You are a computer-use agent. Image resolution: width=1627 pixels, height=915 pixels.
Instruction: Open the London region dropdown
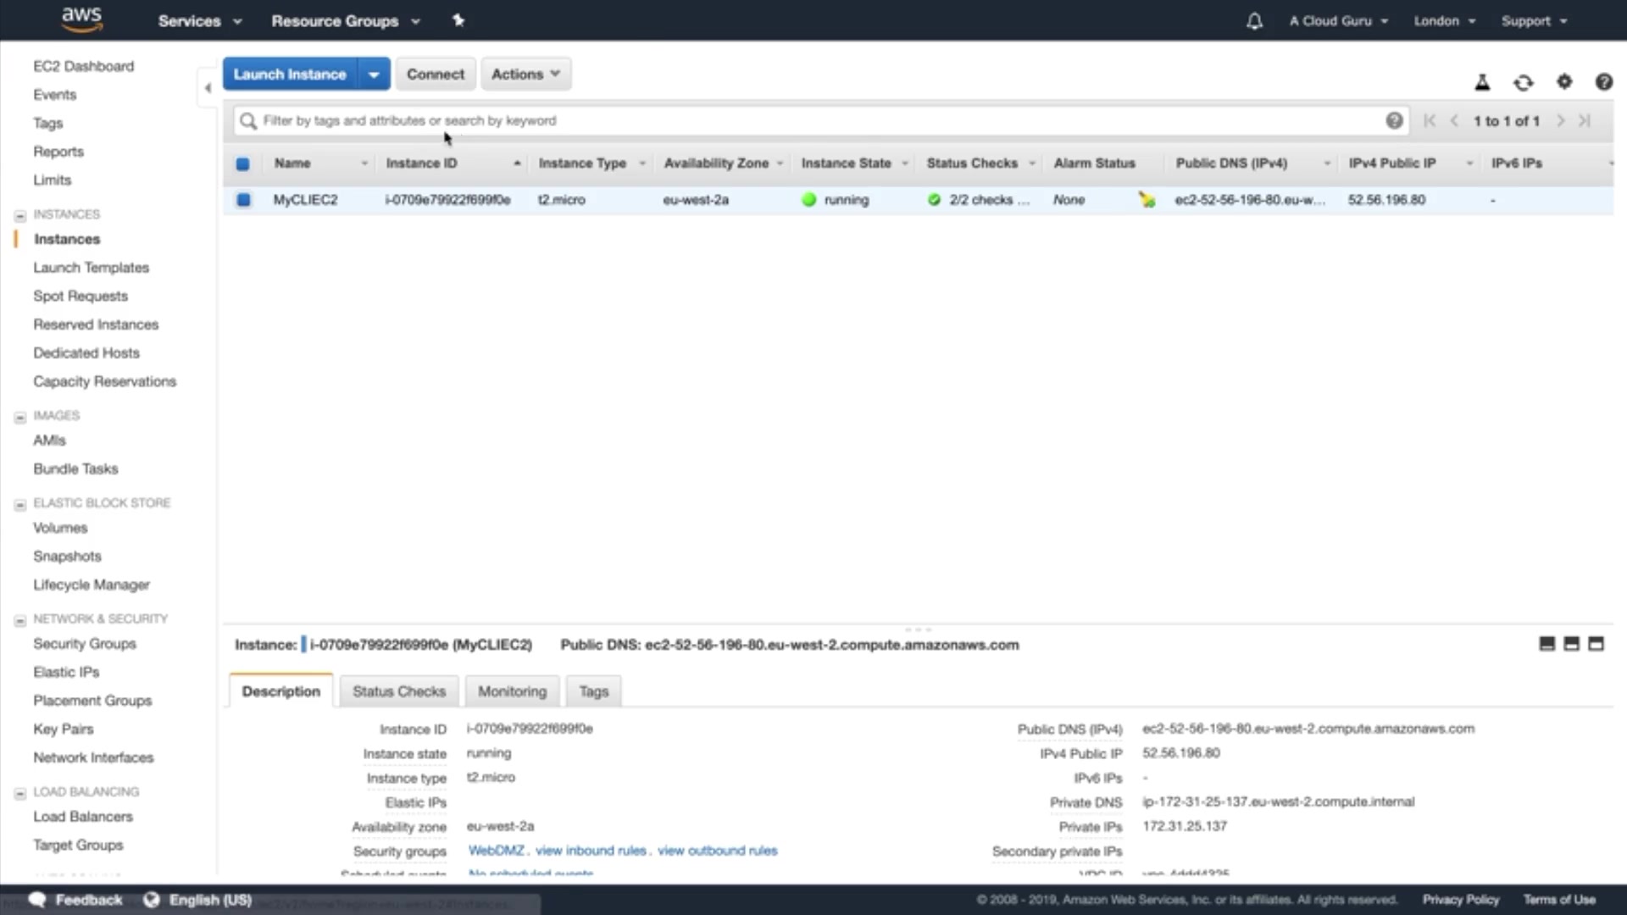pos(1444,21)
